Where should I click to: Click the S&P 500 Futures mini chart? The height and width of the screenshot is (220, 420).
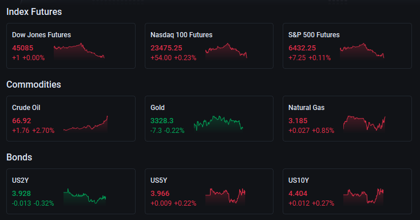click(x=362, y=51)
